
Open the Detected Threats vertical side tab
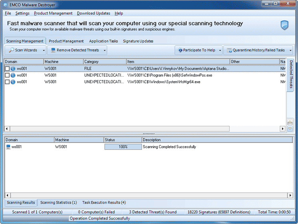pyautogui.click(x=291, y=74)
